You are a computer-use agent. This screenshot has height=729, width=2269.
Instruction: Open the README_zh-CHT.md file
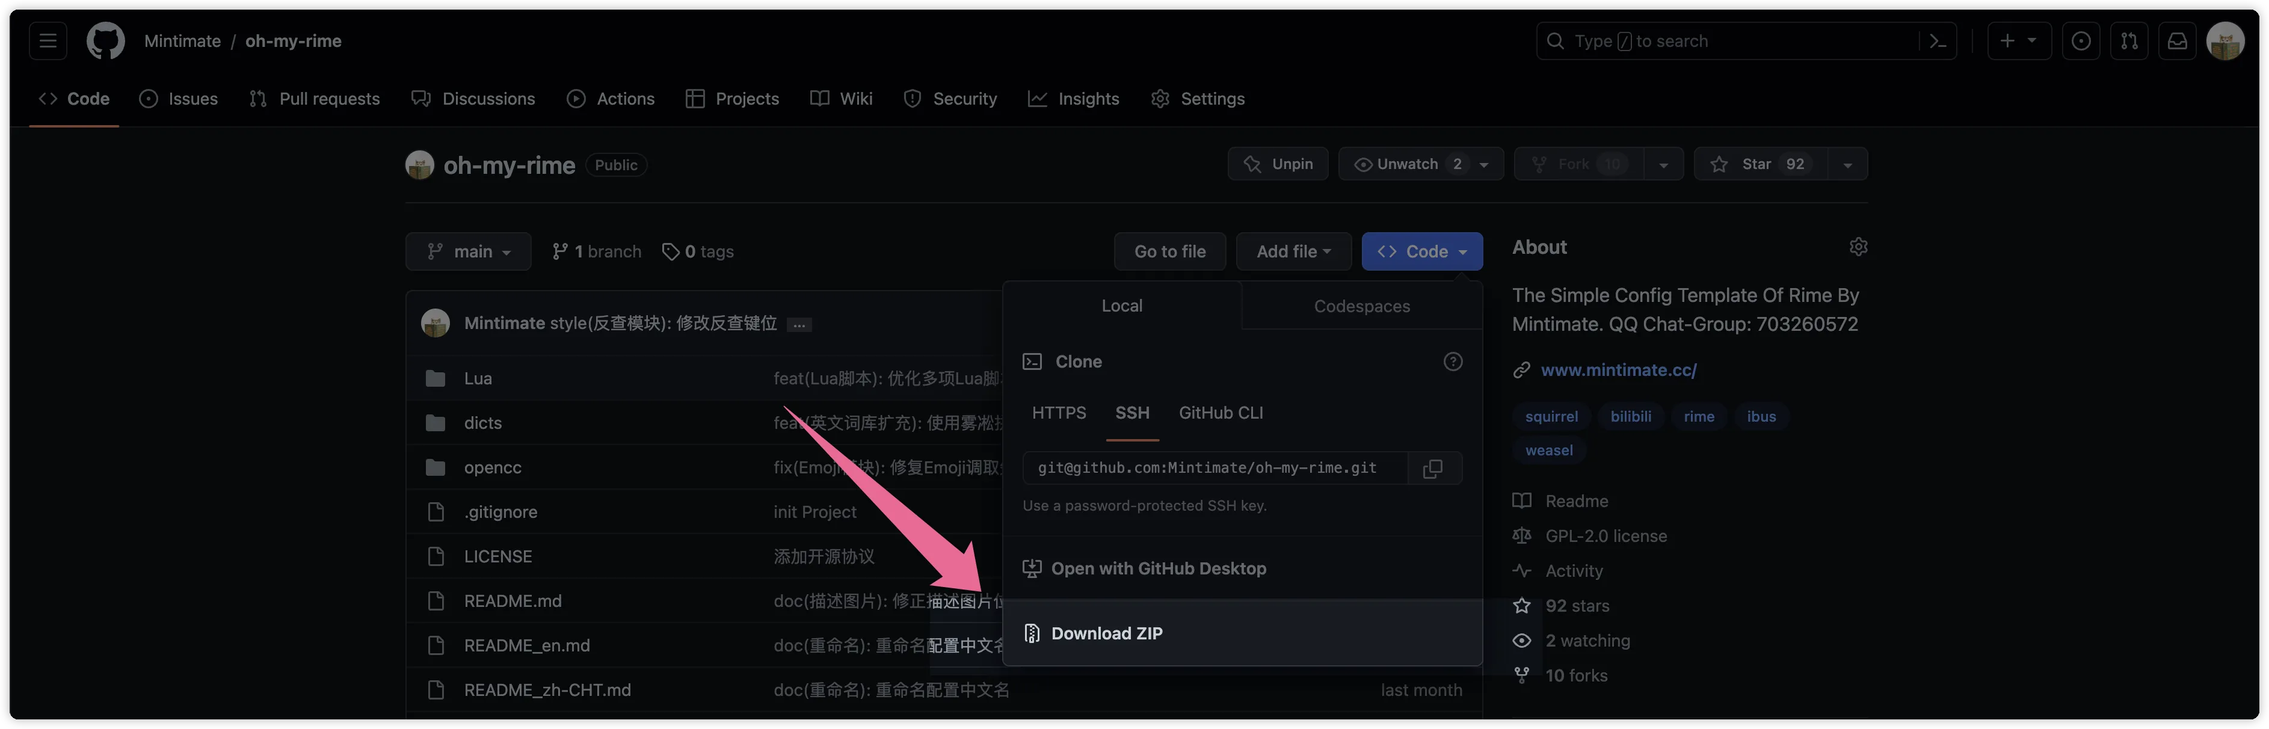[x=547, y=691]
